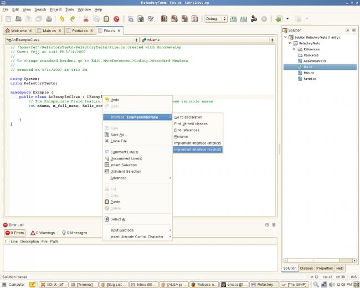360x288 pixels.
Task: Collapse the Solution Refactory Tests node
Action: point(285,37)
